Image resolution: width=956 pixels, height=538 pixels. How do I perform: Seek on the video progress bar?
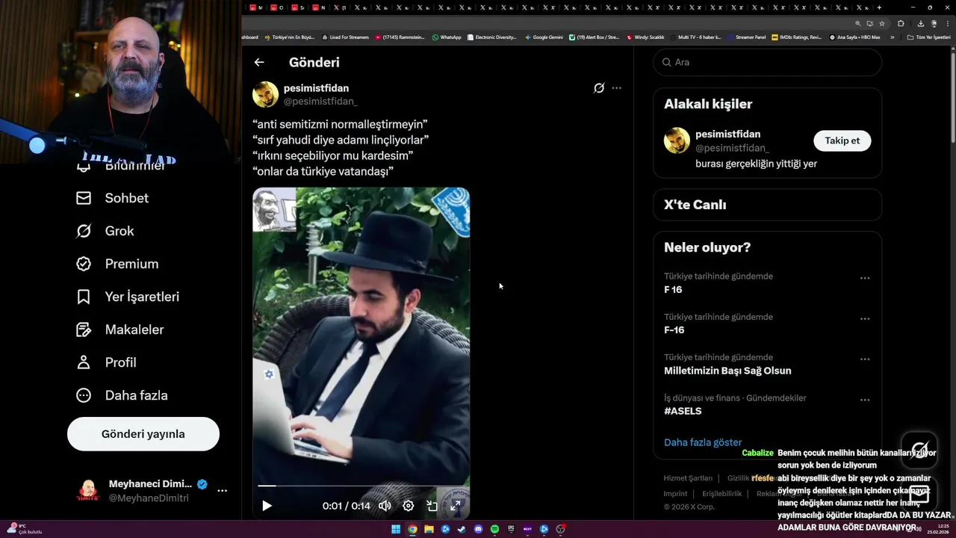361,486
